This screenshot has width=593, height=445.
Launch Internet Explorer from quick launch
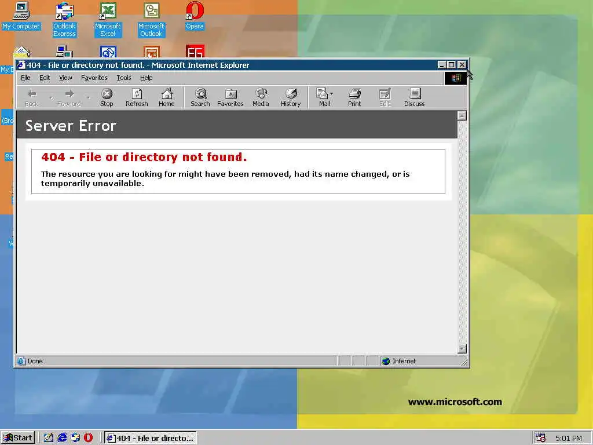(62, 438)
